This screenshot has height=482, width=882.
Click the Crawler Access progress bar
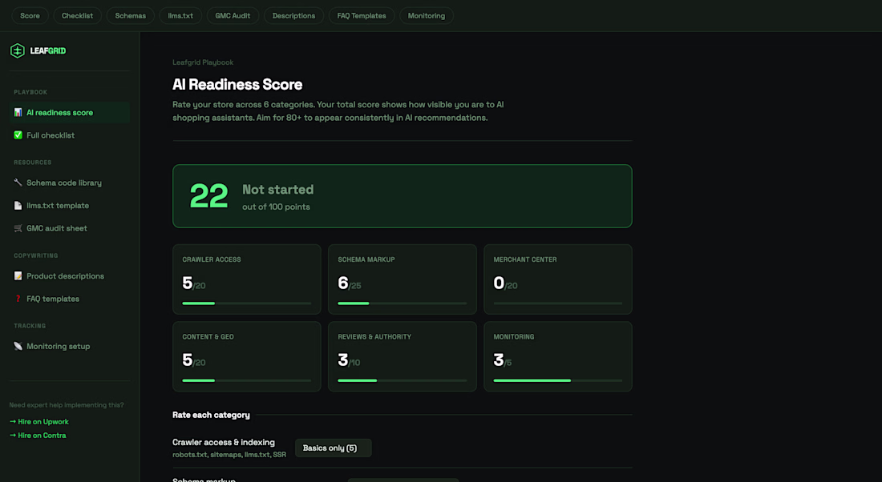[247, 303]
